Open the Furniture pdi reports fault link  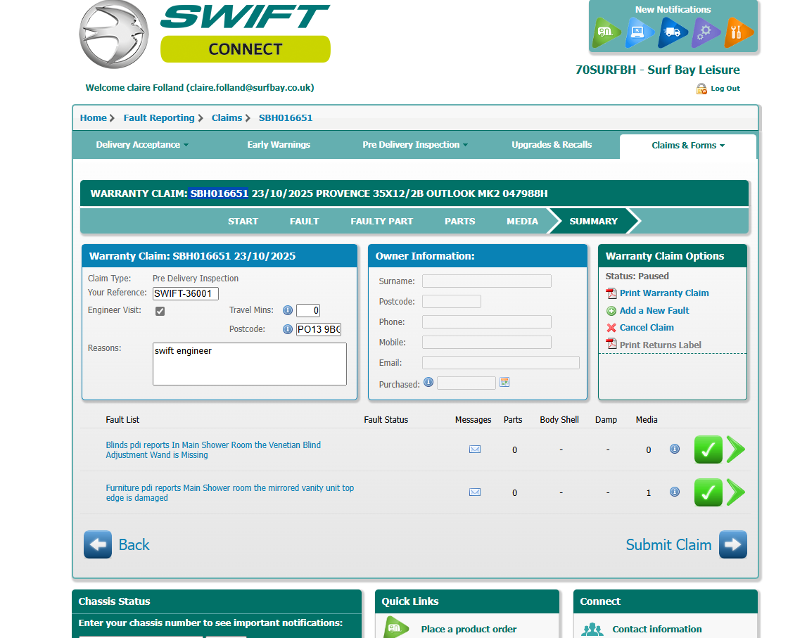pos(229,493)
